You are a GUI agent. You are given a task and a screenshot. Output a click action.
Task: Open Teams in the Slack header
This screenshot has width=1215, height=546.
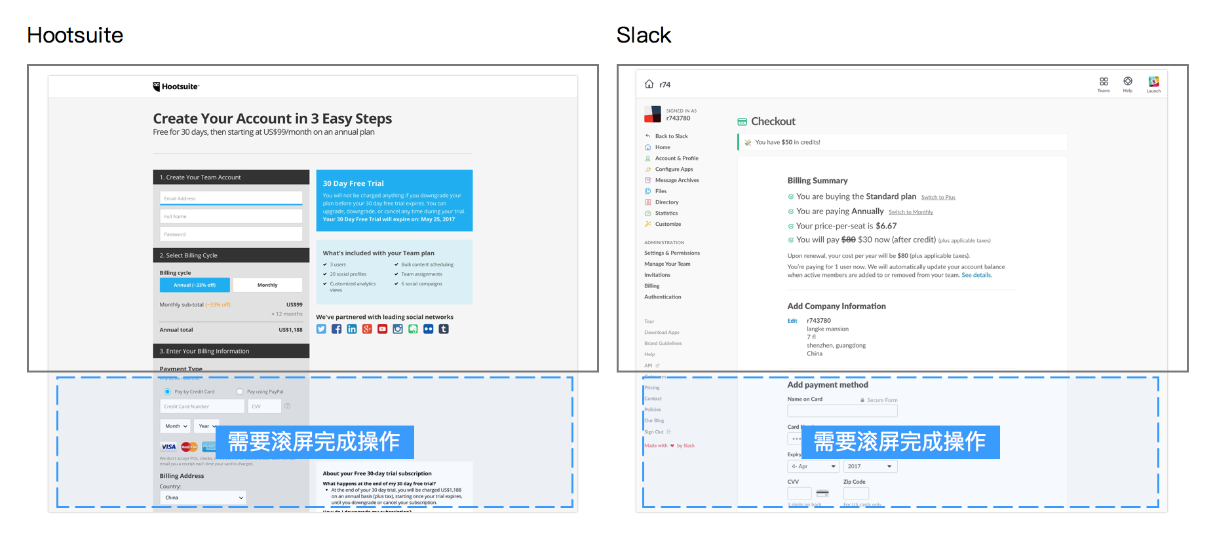(1104, 84)
